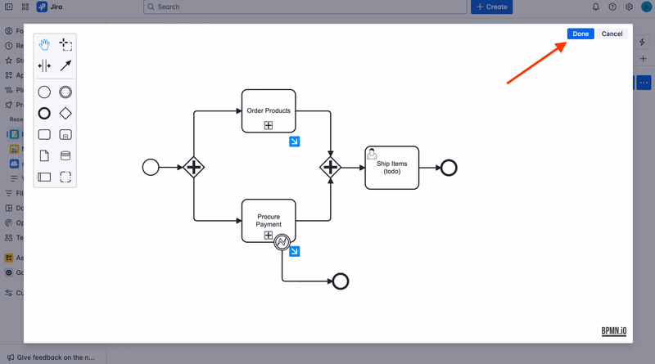Select the Procure Payment subprocess
Viewport: 655px width, 364px height.
[269, 220]
